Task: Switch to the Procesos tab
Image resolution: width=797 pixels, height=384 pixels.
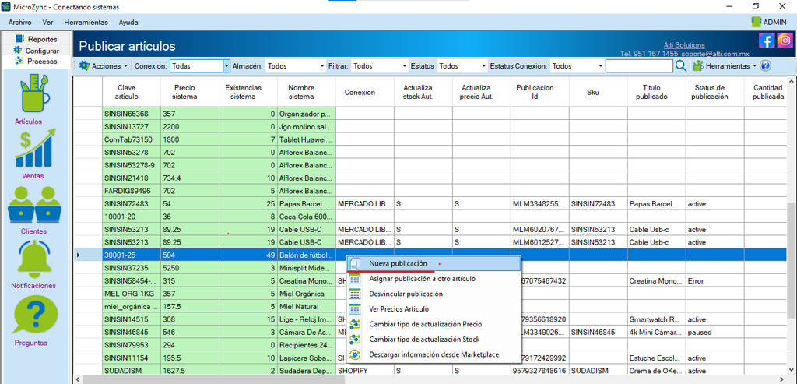Action: [36, 61]
